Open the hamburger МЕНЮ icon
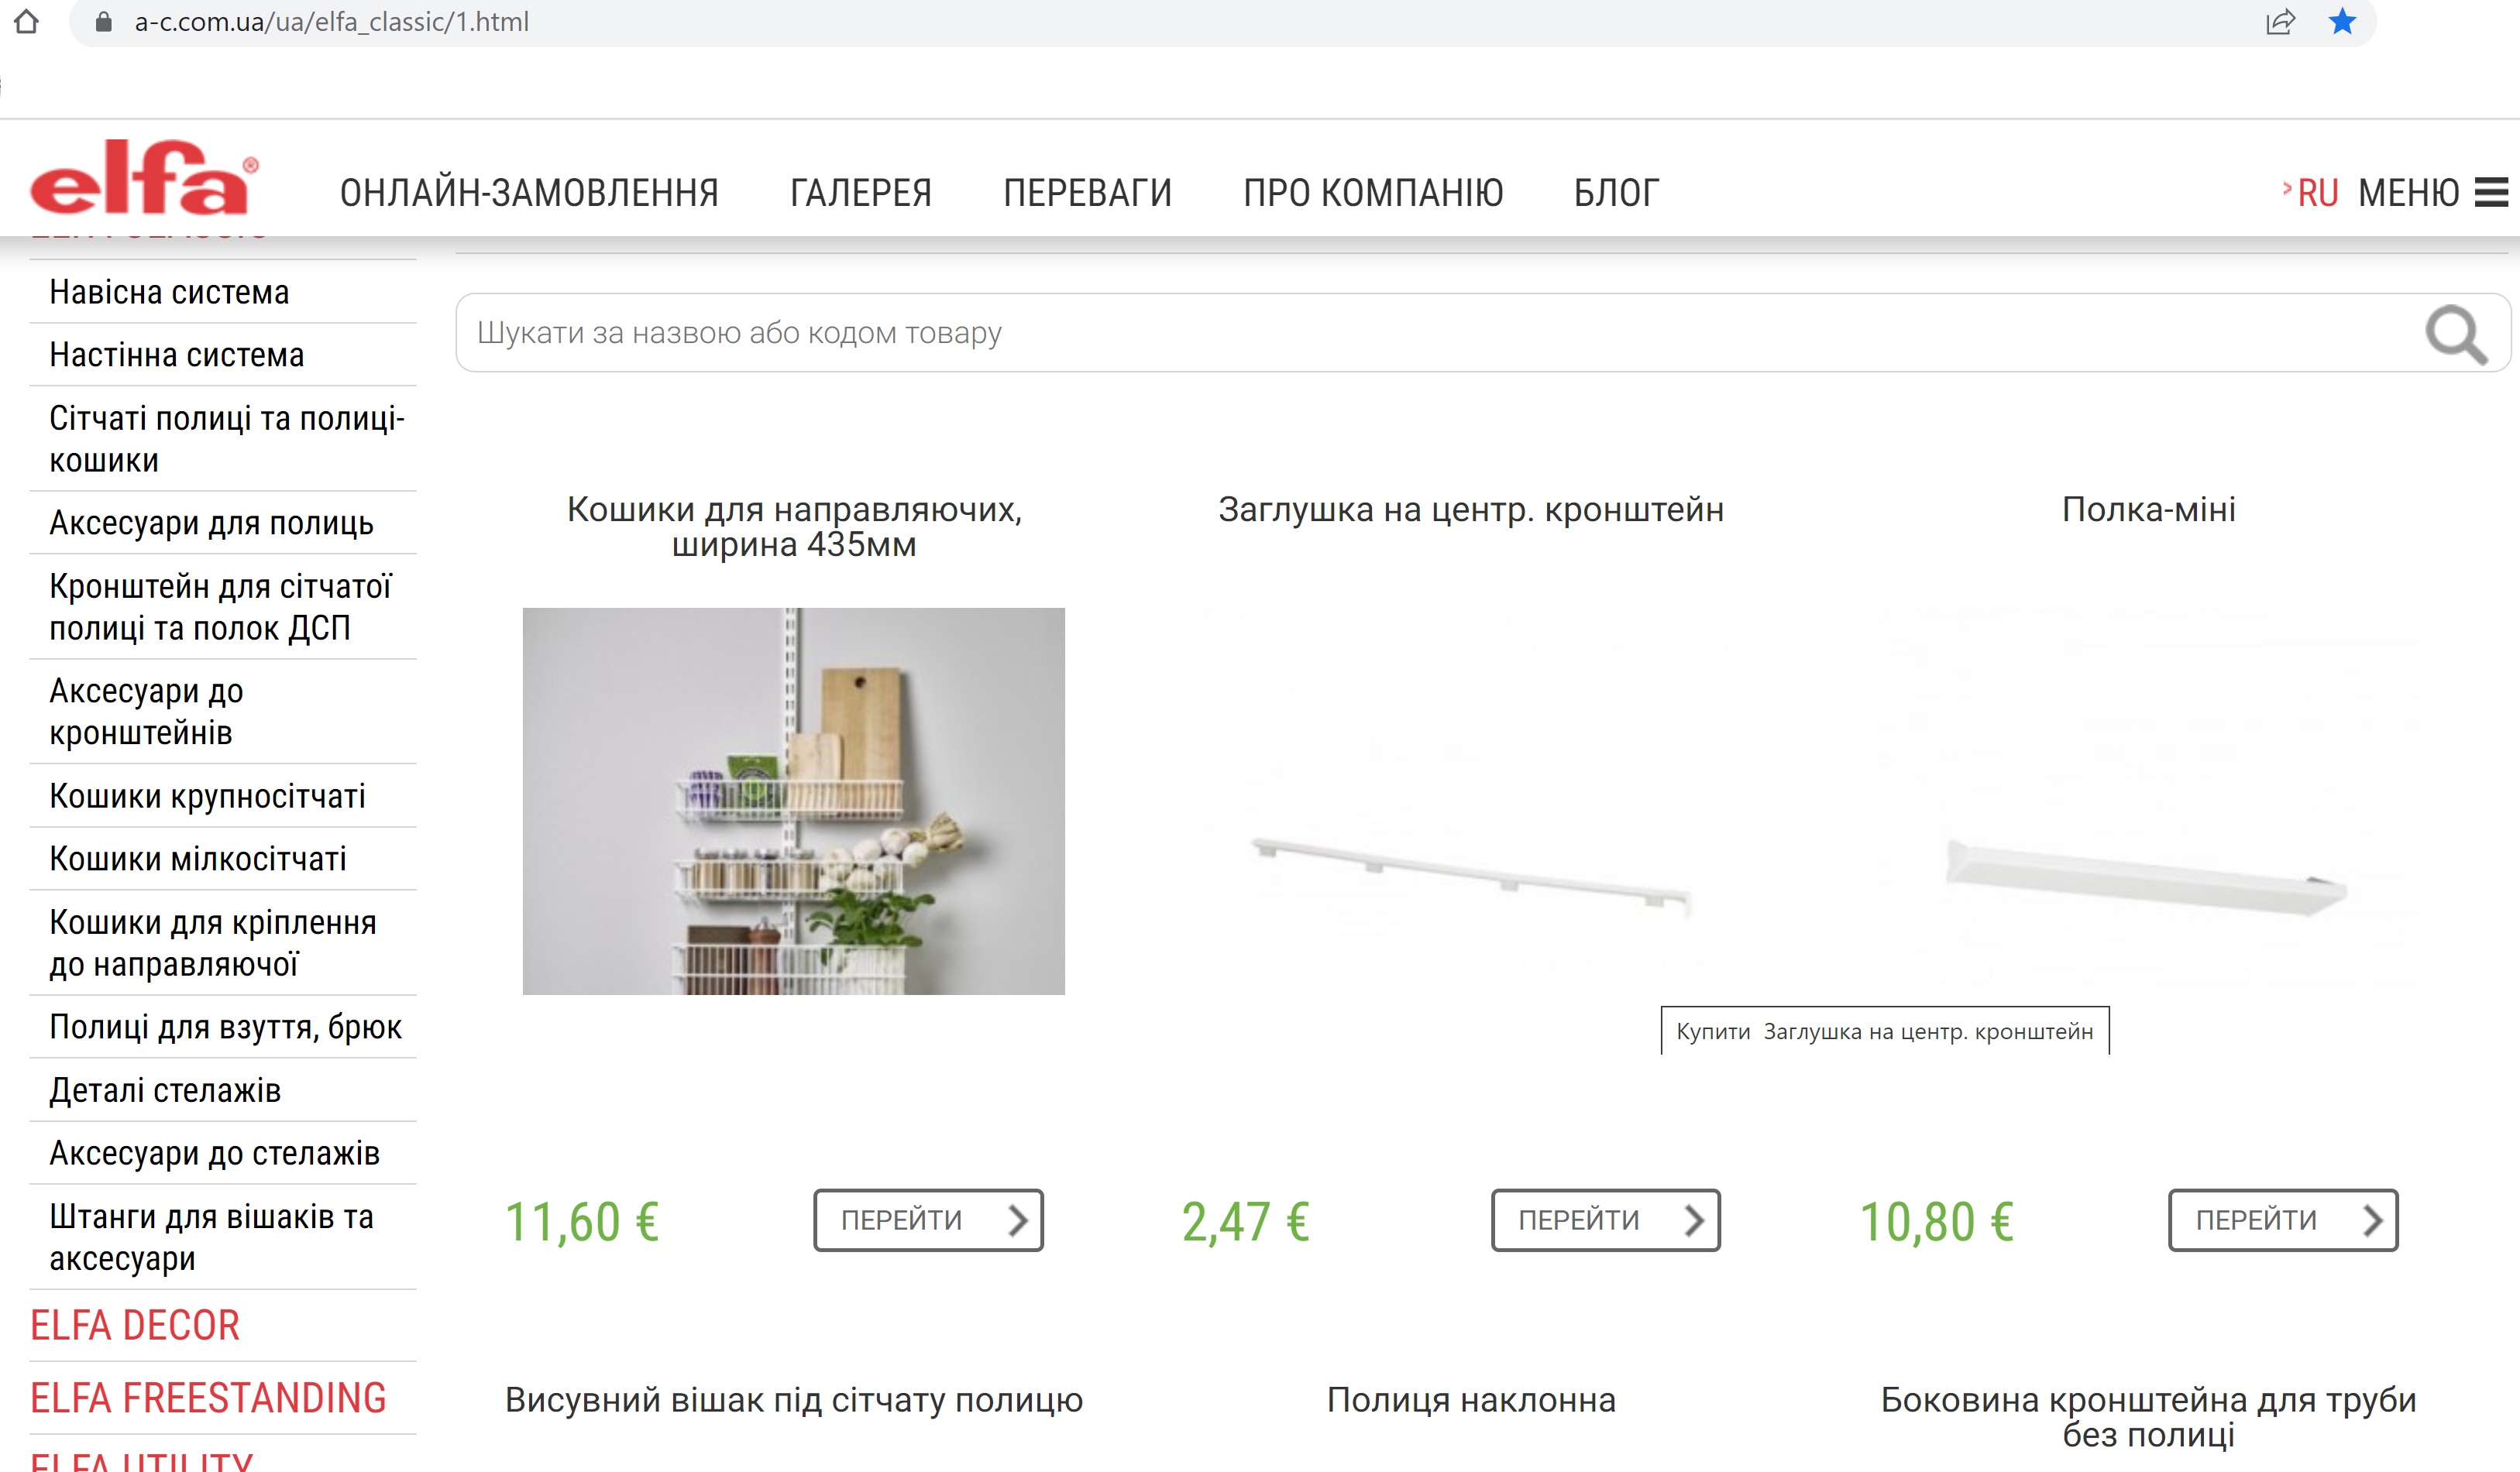The image size is (2520, 1472). pos(2491,192)
